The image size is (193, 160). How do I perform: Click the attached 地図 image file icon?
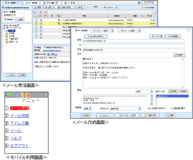pyautogui.click(x=49, y=54)
